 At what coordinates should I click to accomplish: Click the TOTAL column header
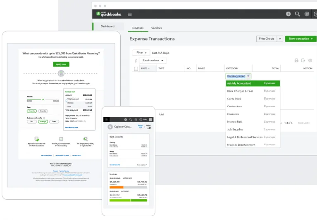(x=275, y=69)
